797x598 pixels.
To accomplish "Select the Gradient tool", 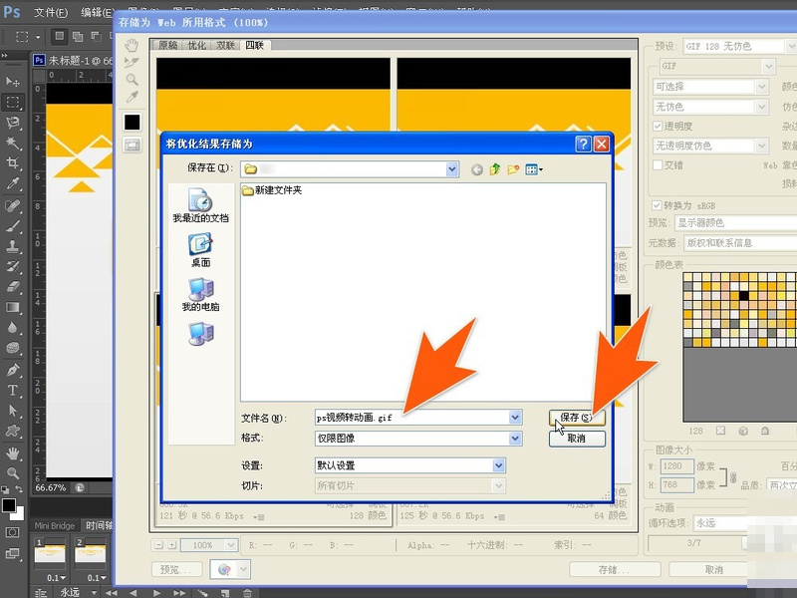I will coord(13,307).
